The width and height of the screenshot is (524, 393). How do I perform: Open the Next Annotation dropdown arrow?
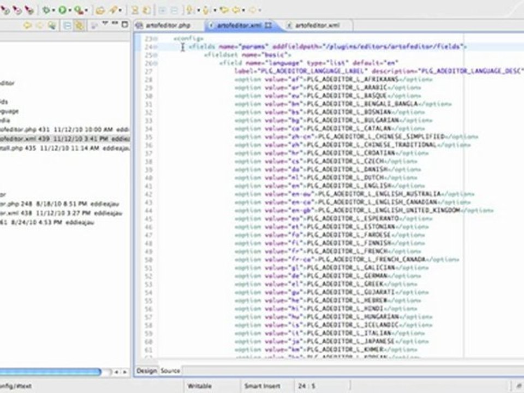[198, 11]
